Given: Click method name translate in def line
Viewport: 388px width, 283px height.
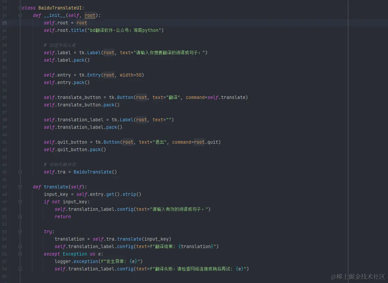Looking at the screenshot, I should click(56, 187).
